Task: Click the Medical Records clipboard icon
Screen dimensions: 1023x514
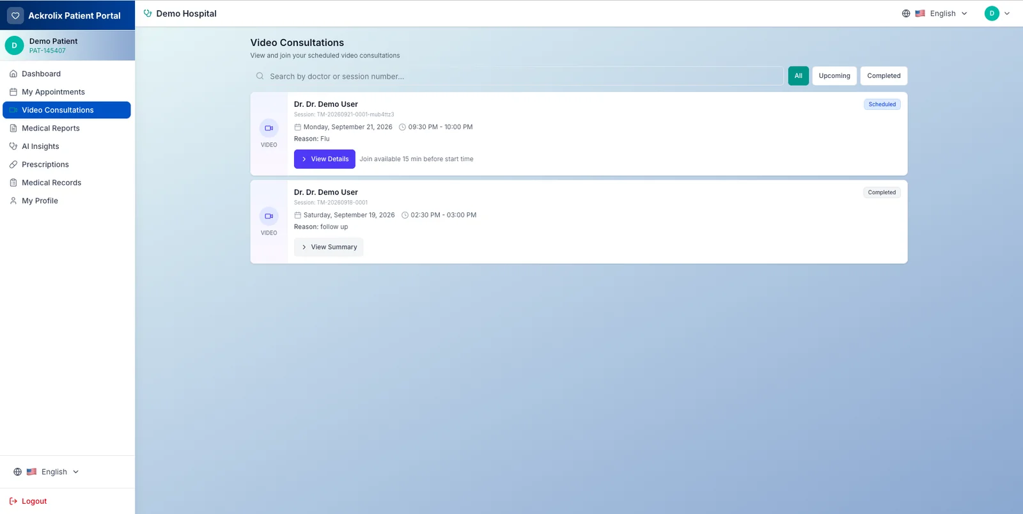Action: tap(13, 183)
